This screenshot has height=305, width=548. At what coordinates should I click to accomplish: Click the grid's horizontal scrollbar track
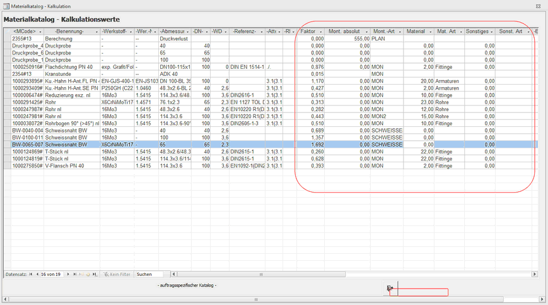[x=378, y=275]
